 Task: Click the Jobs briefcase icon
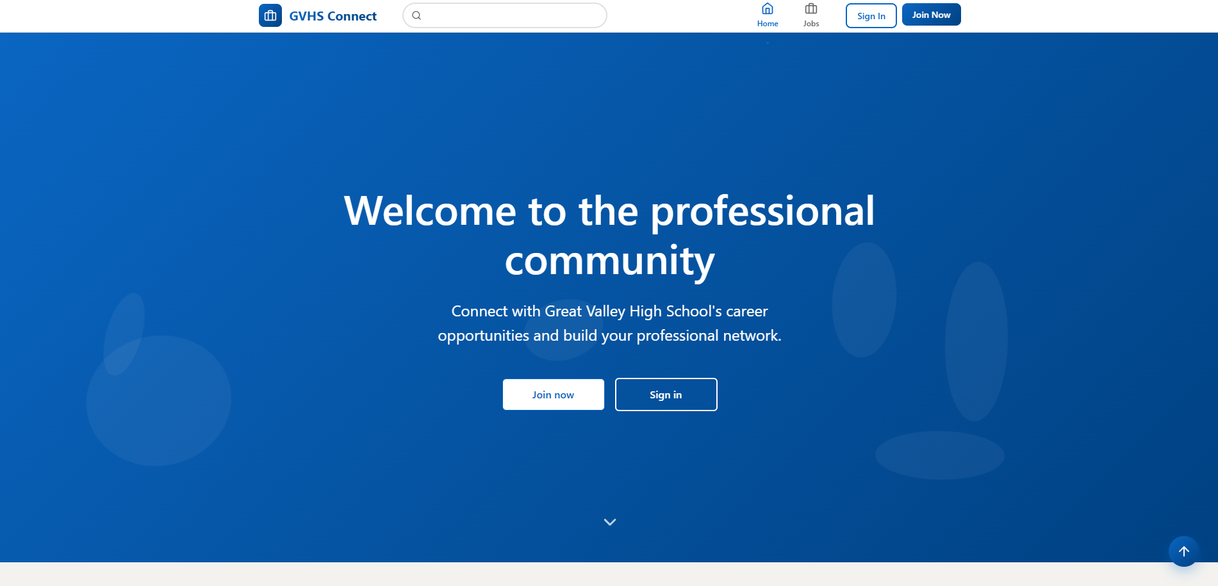click(811, 9)
